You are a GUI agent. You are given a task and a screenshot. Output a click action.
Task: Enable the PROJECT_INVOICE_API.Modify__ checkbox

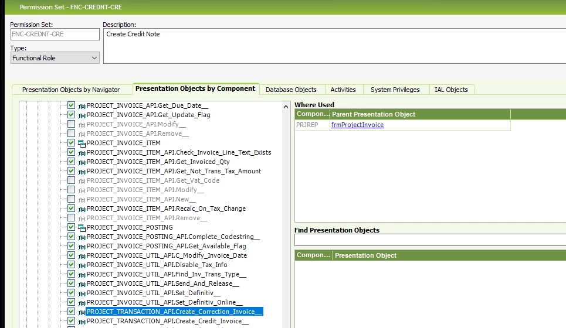(x=71, y=124)
